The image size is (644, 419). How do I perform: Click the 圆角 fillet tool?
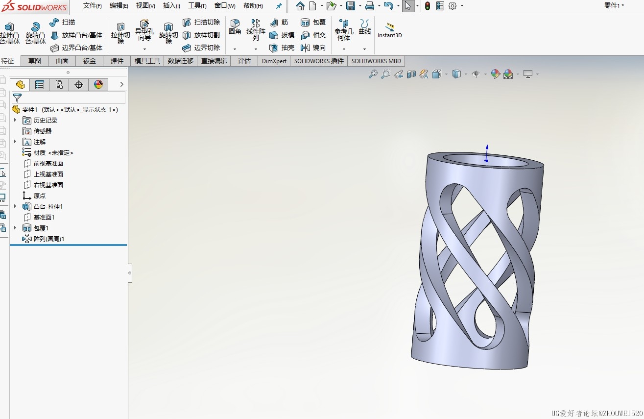[x=235, y=27]
